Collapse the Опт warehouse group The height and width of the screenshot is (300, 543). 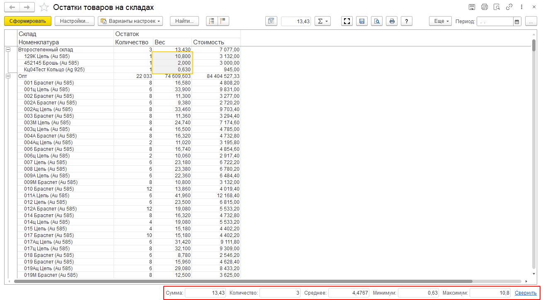tap(7, 76)
